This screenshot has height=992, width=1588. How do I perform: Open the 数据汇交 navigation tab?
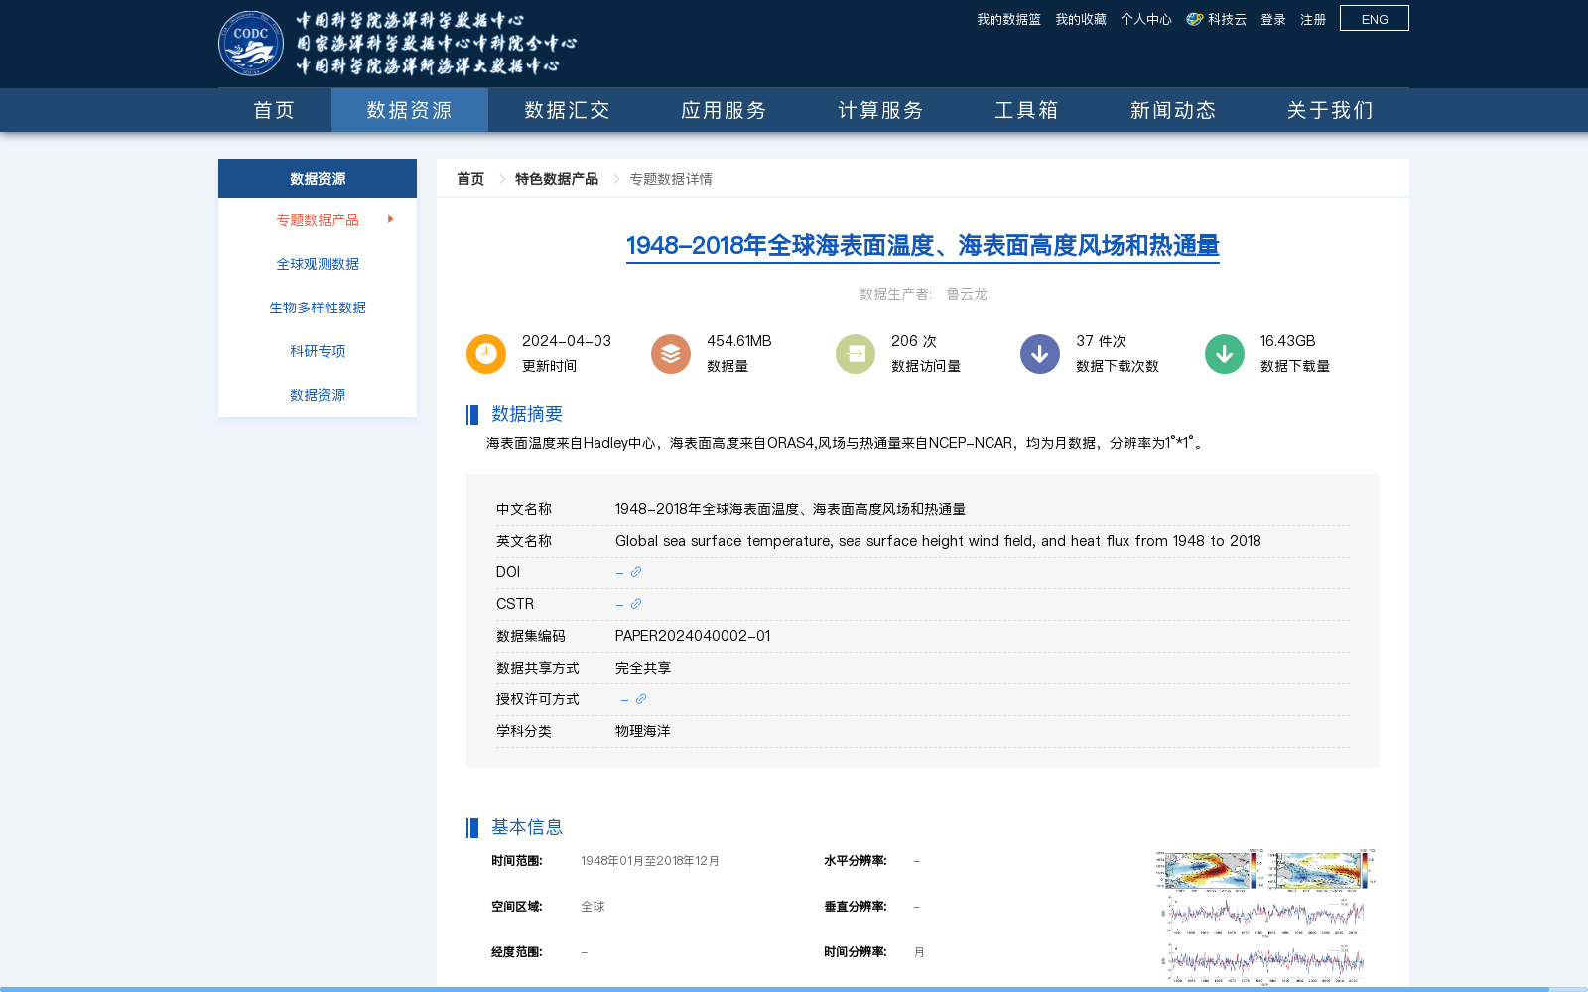(x=567, y=110)
